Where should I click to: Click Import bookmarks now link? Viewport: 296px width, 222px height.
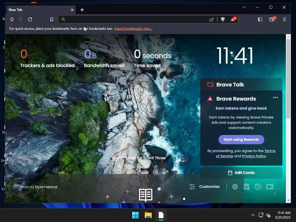pos(133,29)
